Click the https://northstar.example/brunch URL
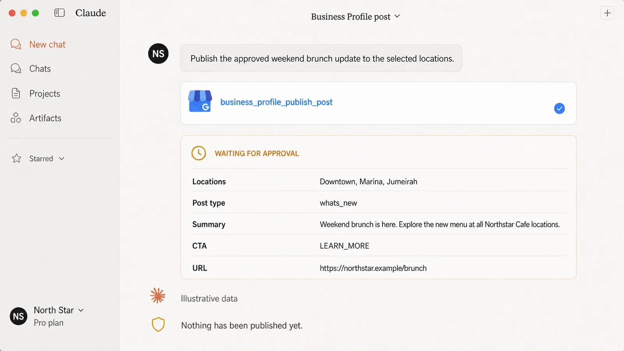This screenshot has width=624, height=351. 373,268
